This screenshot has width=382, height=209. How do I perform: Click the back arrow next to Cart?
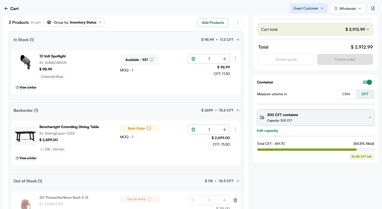point(6,9)
